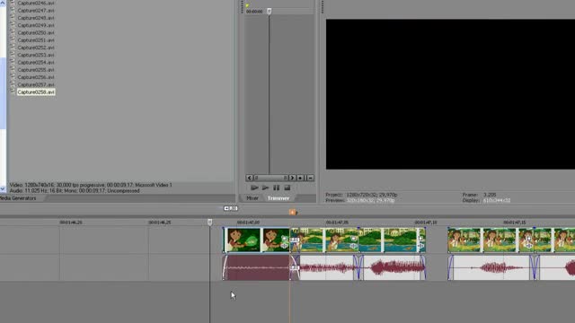575x323 pixels.
Task: Open Event Pan/Crop on first video clip
Action: [x=284, y=239]
